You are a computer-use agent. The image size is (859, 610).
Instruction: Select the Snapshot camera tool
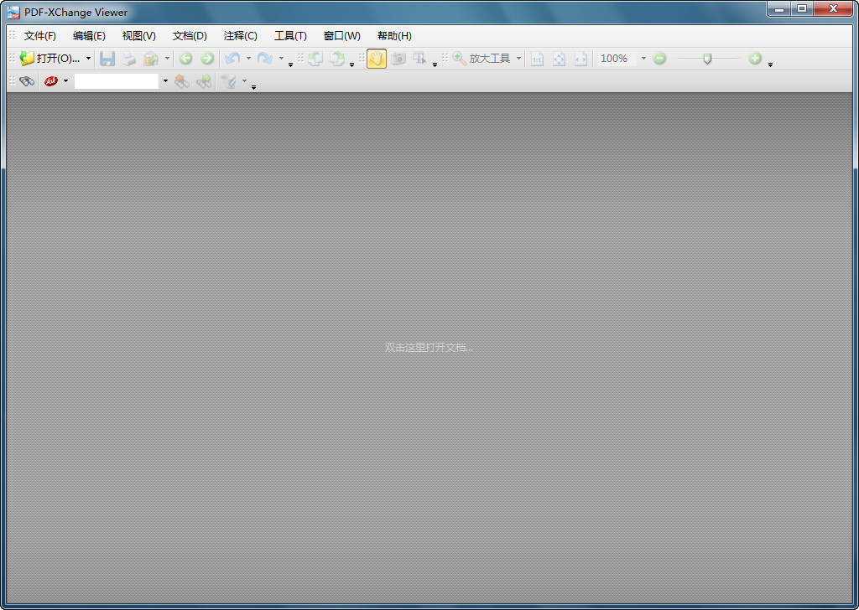coord(398,59)
